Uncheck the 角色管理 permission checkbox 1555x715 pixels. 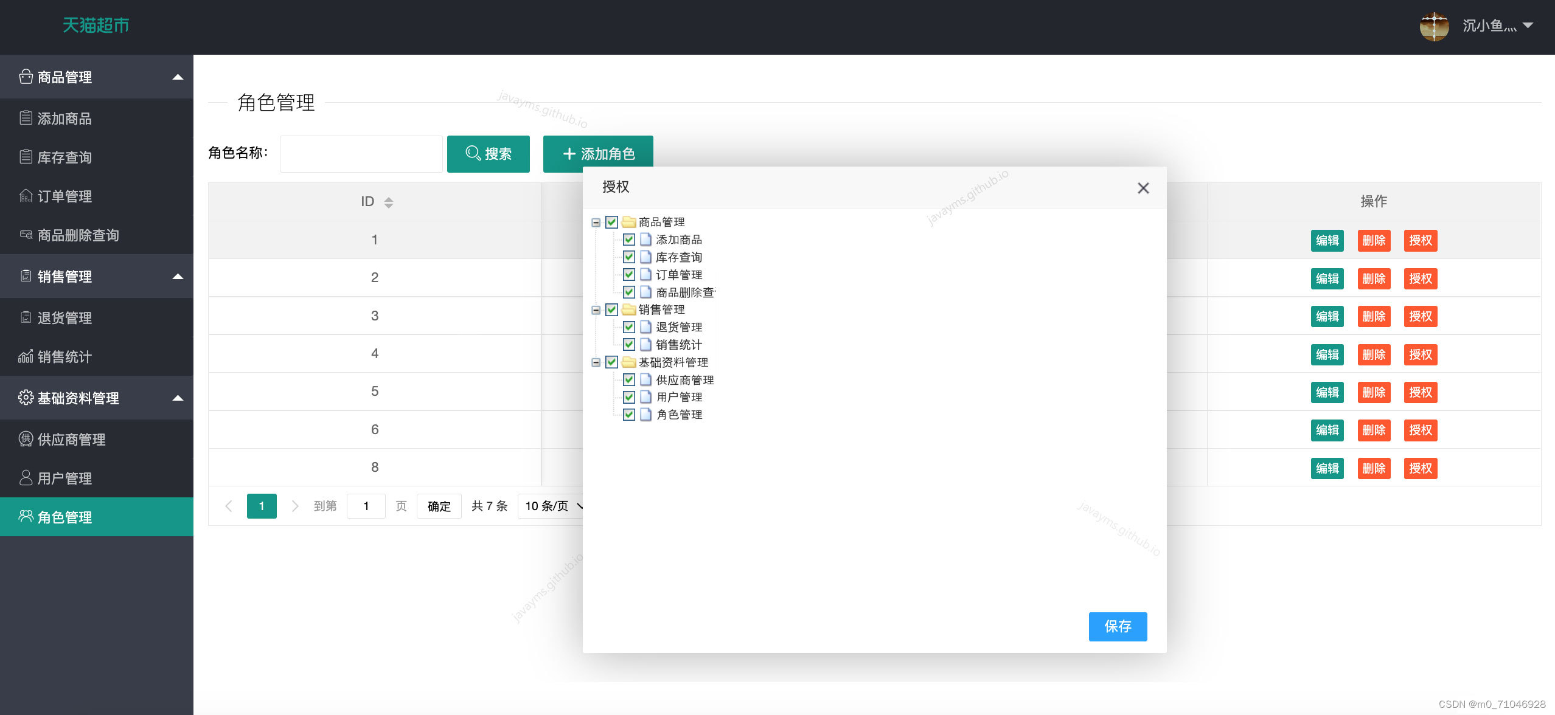[629, 415]
